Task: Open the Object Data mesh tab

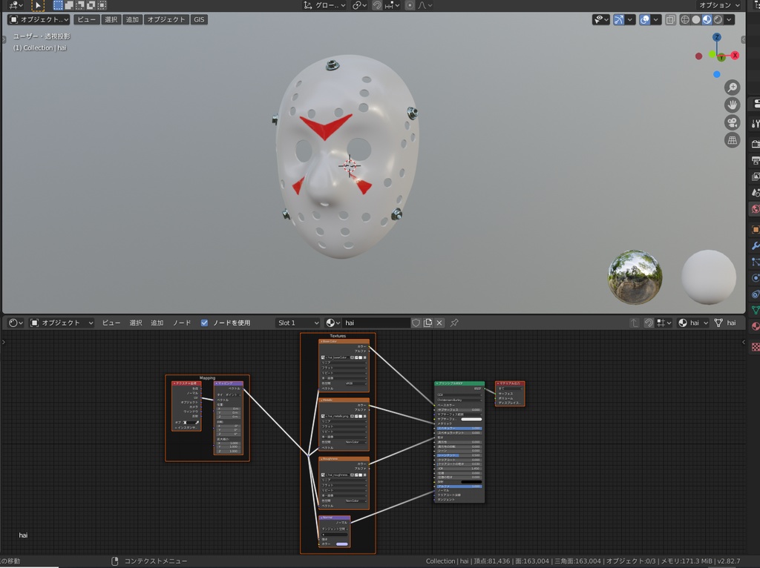Action: coord(755,310)
